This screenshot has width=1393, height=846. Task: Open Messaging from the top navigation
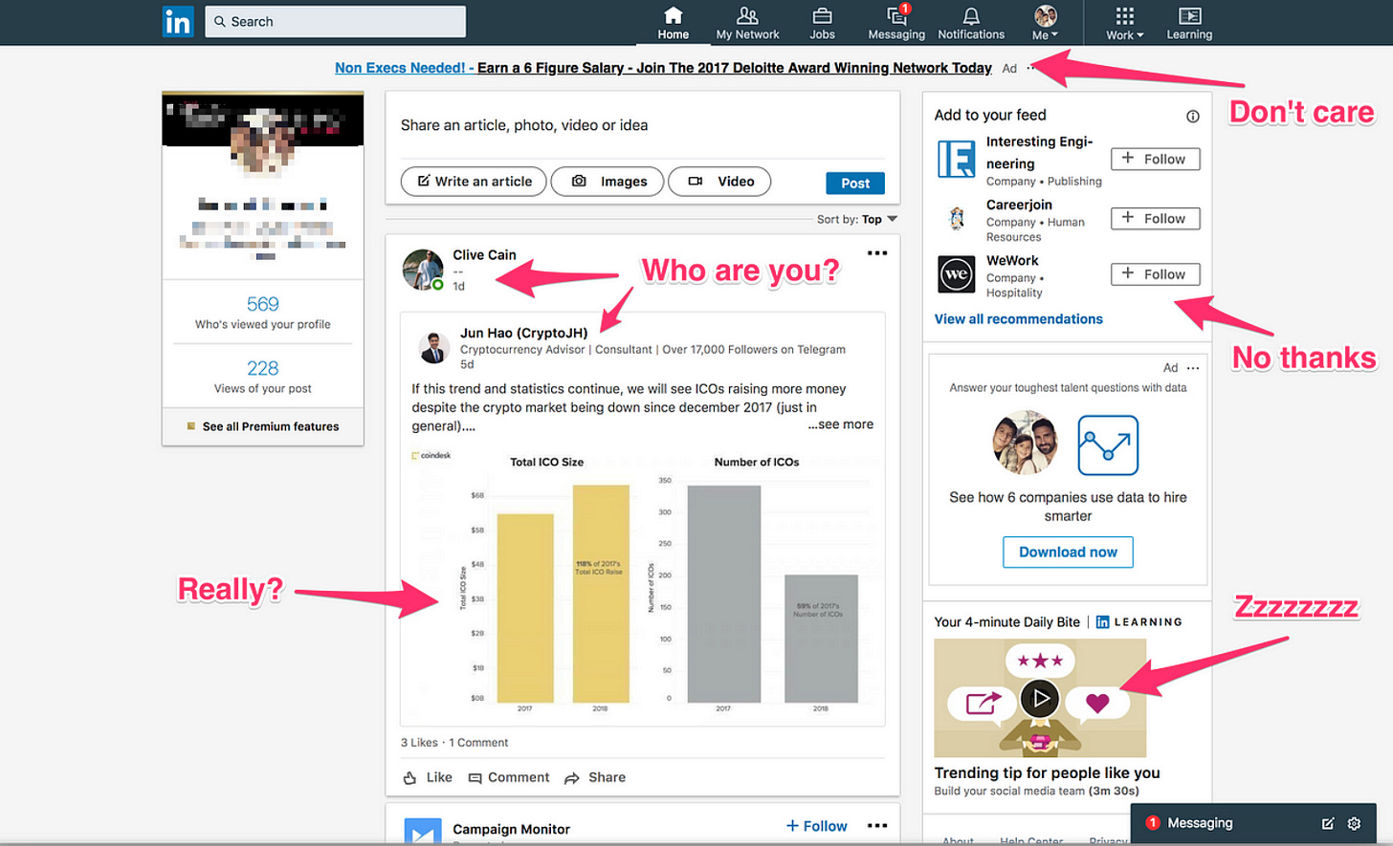896,23
